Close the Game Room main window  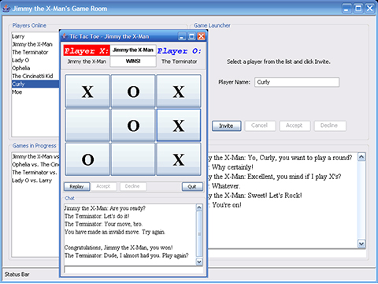[369, 9]
